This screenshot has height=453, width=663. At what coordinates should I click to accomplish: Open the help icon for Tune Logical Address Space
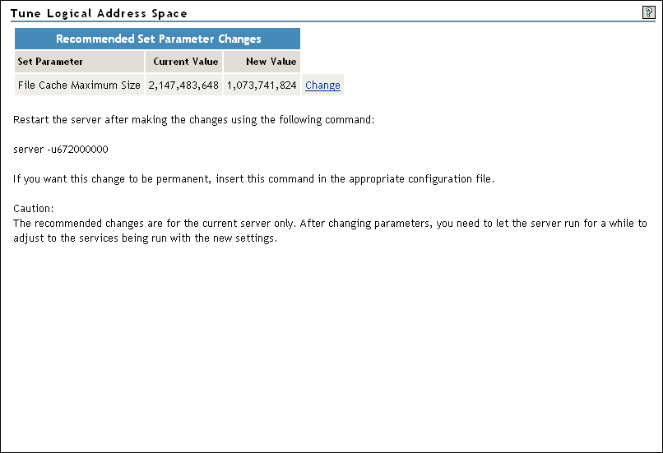pyautogui.click(x=648, y=12)
